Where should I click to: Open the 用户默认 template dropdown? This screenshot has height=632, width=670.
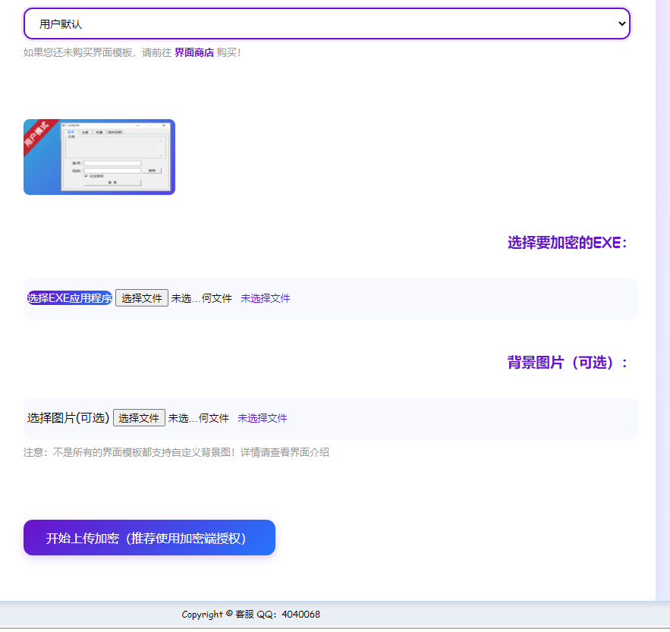(326, 24)
